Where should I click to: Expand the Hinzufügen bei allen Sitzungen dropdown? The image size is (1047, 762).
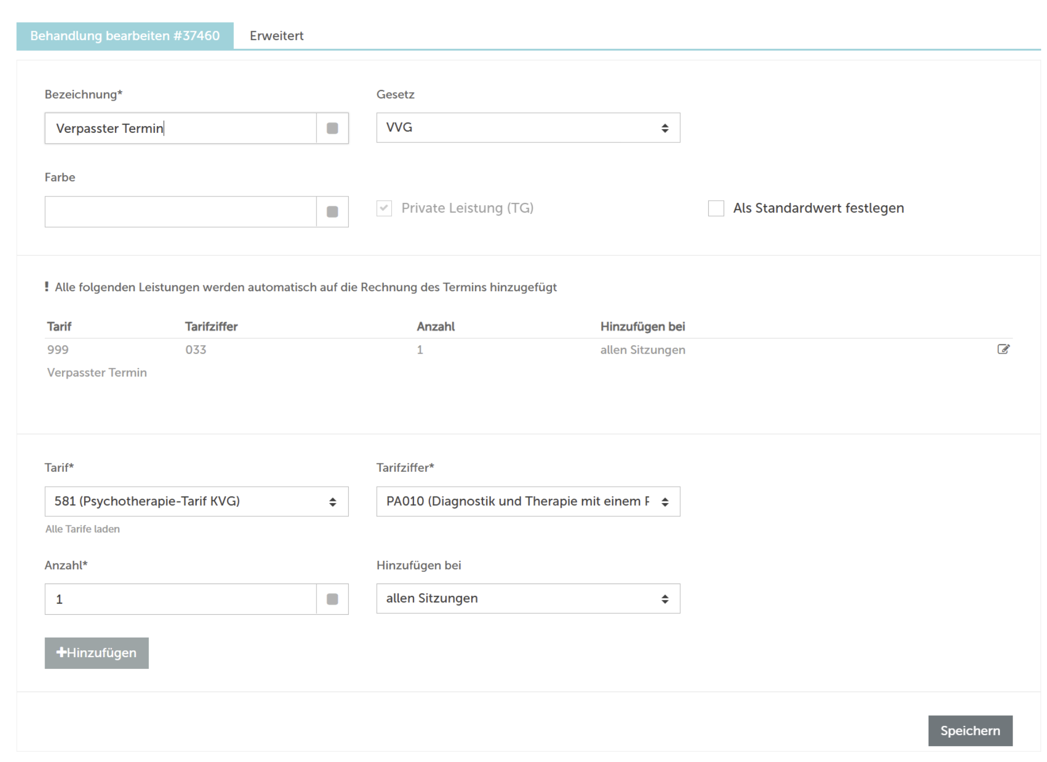point(527,598)
